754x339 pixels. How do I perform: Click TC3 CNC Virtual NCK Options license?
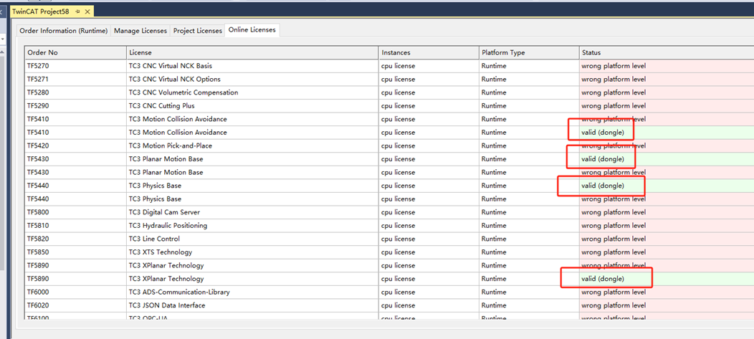click(175, 80)
